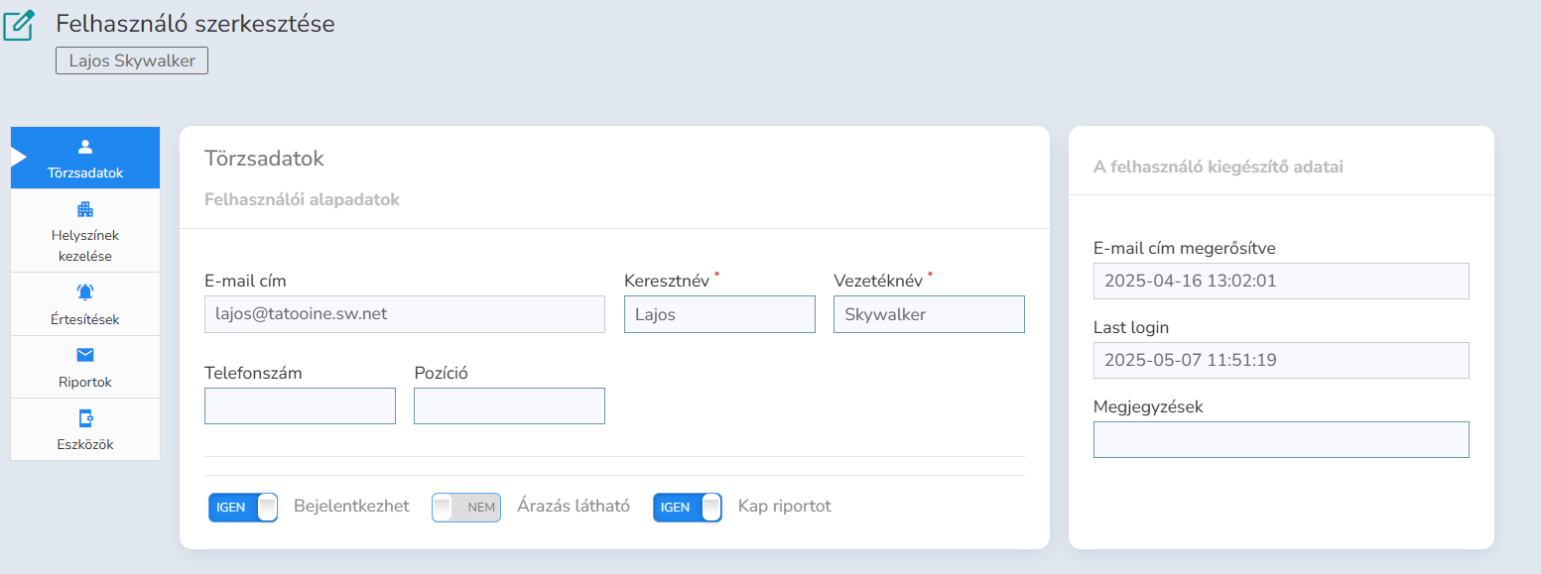Click the person icon in Törzsadatok tab
Viewport: 1541px width, 574px height.
[x=85, y=147]
